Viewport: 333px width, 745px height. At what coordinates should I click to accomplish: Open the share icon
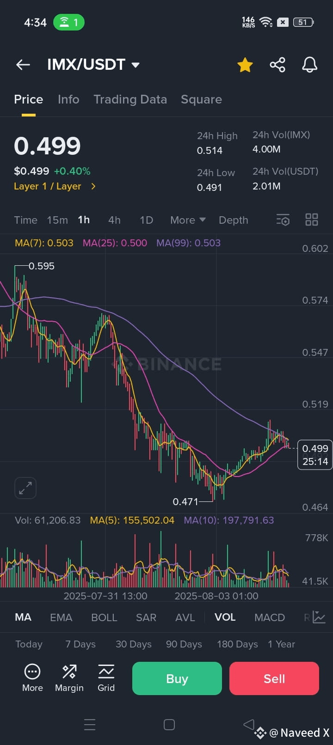click(x=277, y=65)
